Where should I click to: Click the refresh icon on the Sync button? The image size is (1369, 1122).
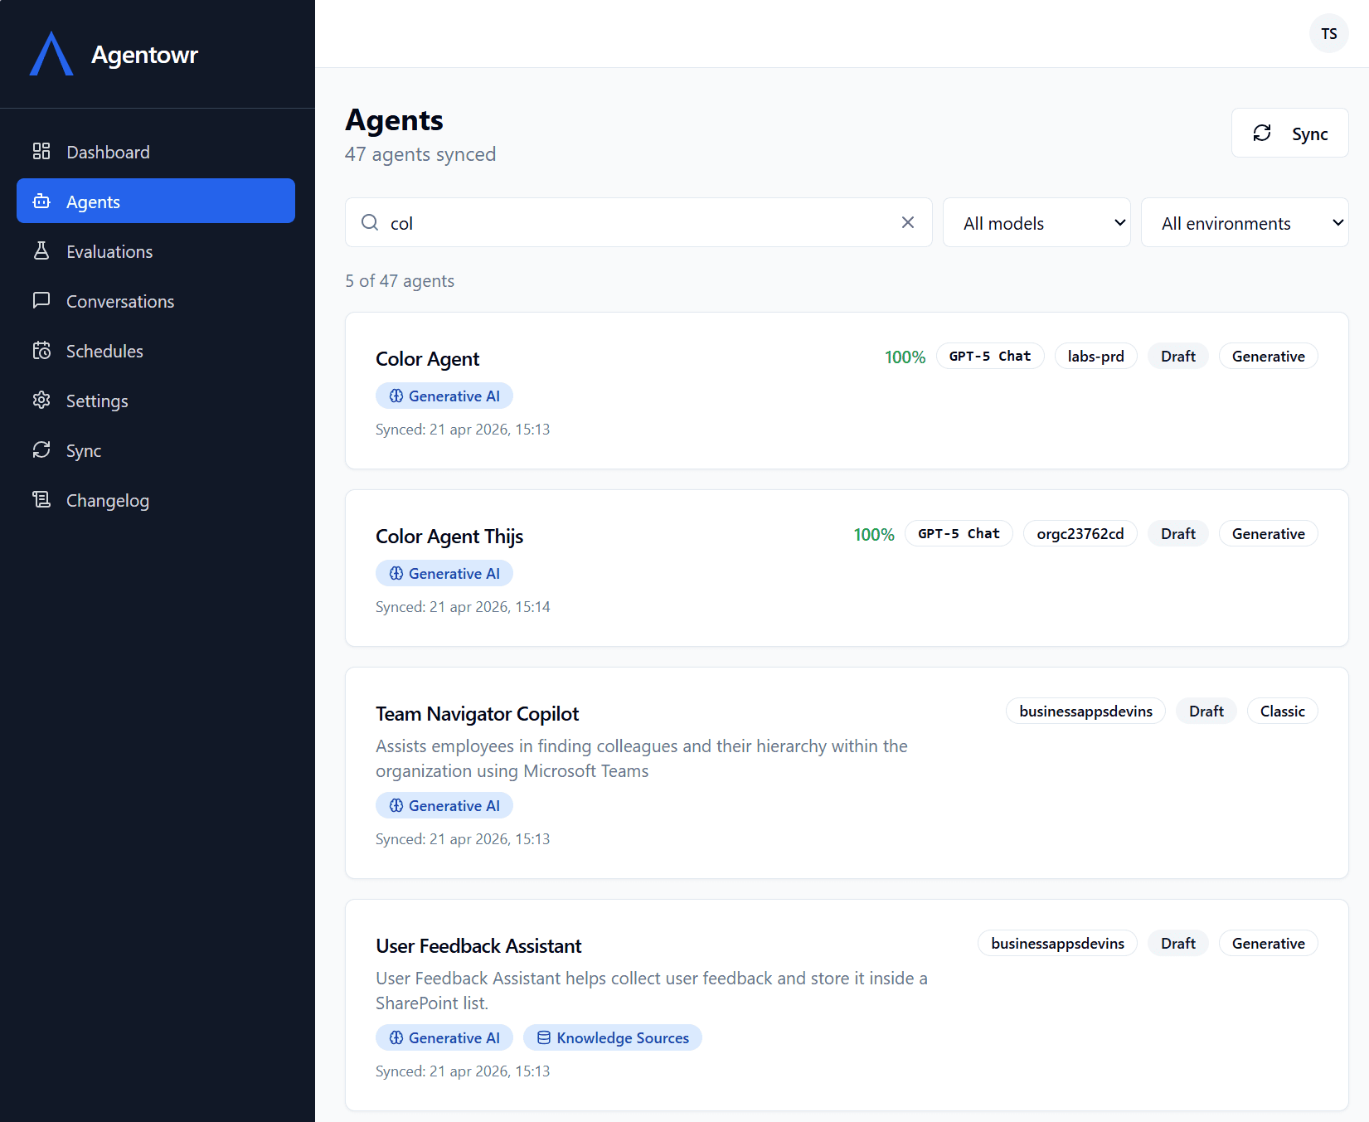[1262, 133]
